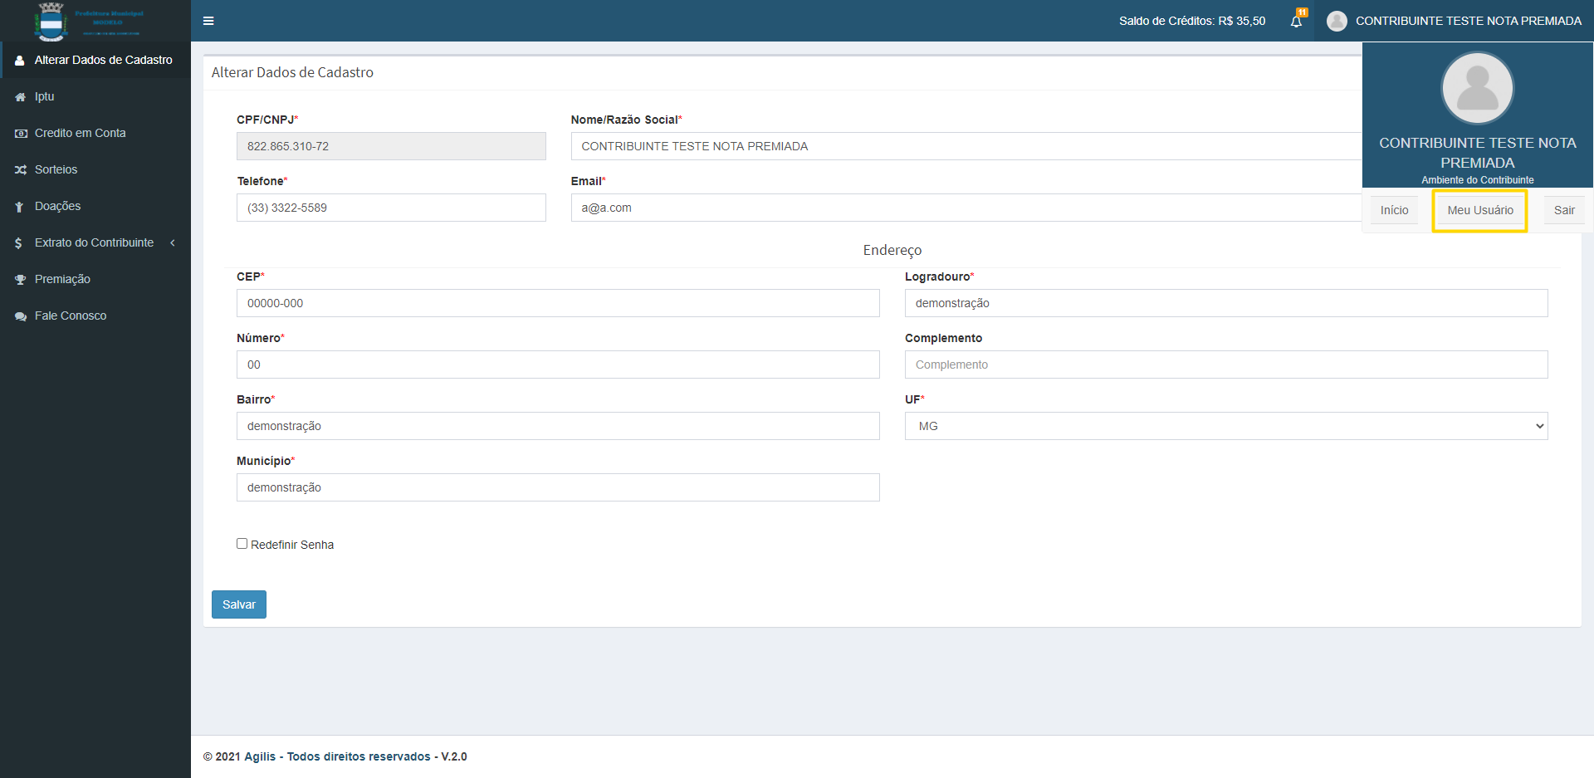1594x778 pixels.
Task: Click the money icon beside Credito em Conta
Action: tap(20, 134)
